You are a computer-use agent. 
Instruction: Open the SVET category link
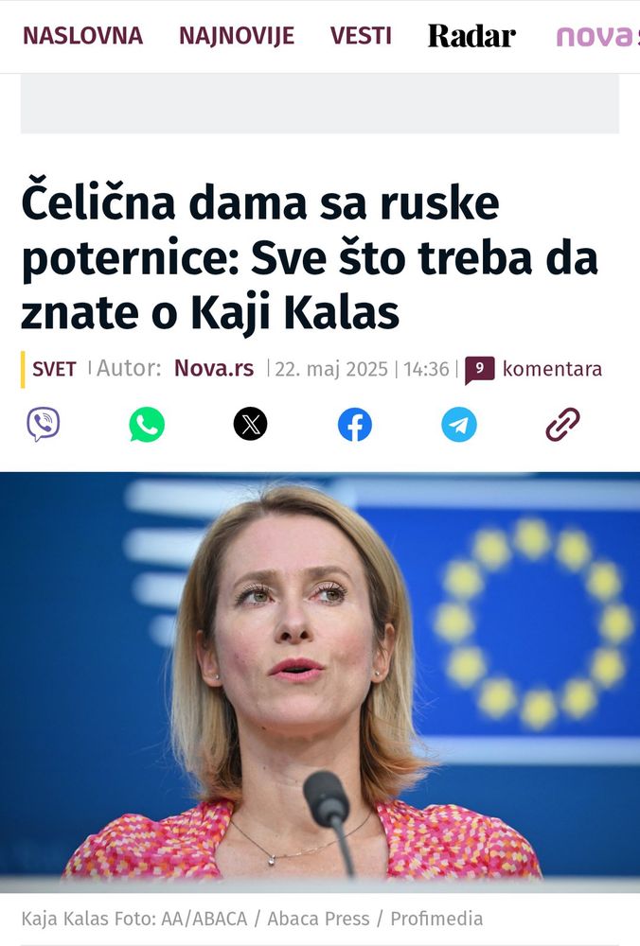click(54, 369)
